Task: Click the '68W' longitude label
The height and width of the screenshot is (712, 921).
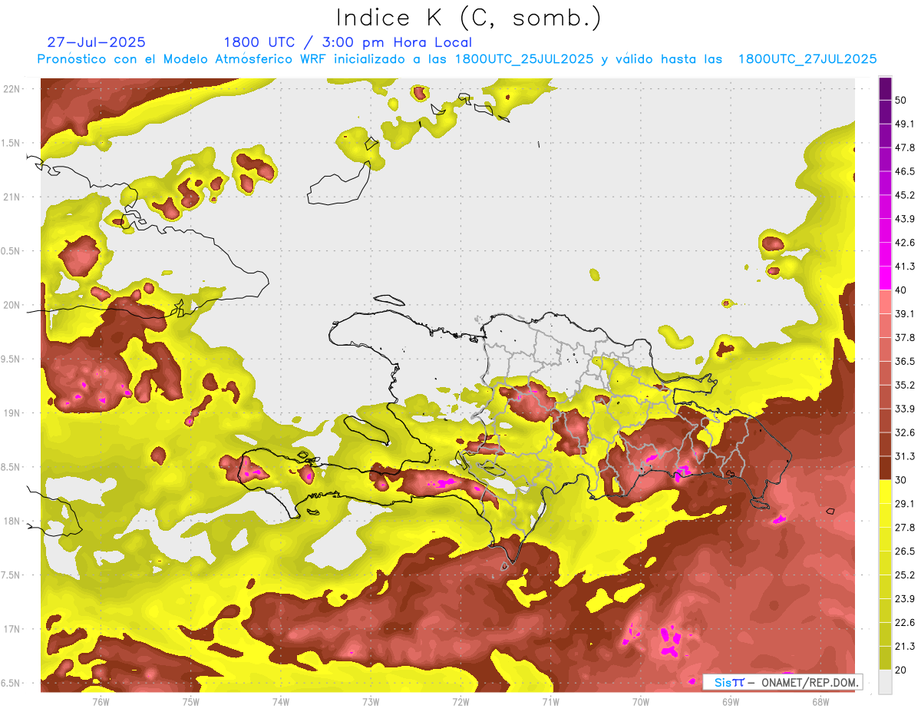Action: click(820, 701)
